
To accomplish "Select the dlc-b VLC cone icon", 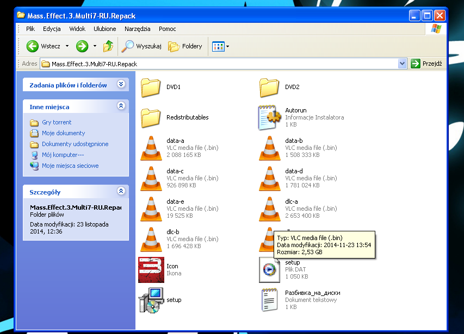I will point(151,240).
